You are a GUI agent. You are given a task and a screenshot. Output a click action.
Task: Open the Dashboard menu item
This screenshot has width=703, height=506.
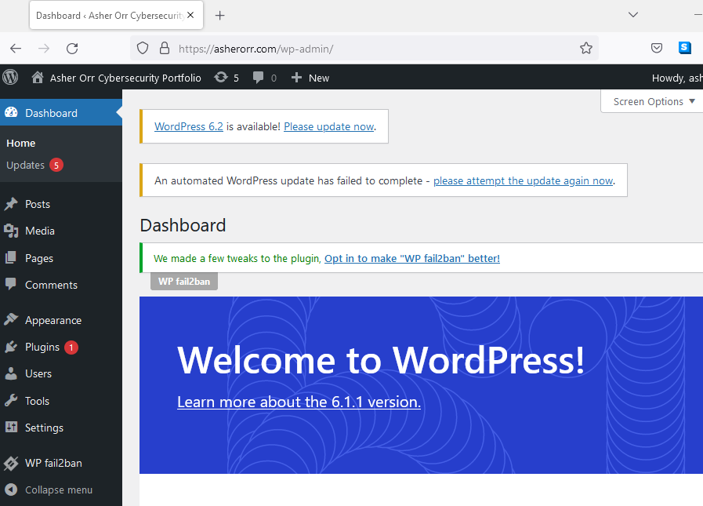point(61,113)
